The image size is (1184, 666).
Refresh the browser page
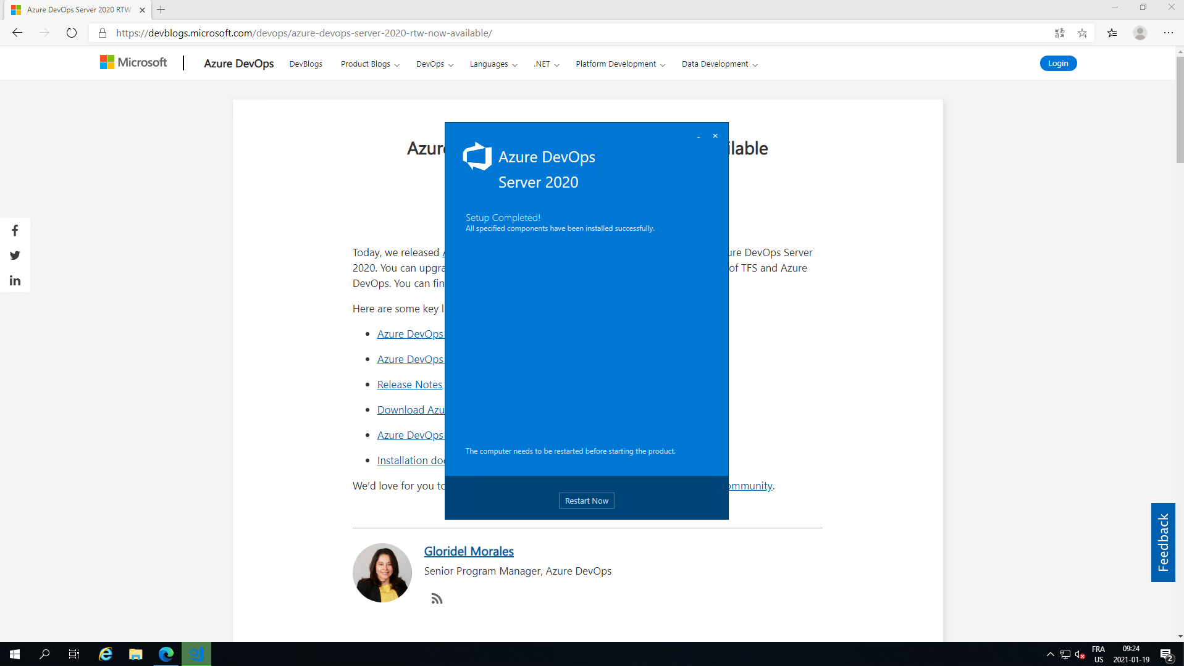pos(72,33)
